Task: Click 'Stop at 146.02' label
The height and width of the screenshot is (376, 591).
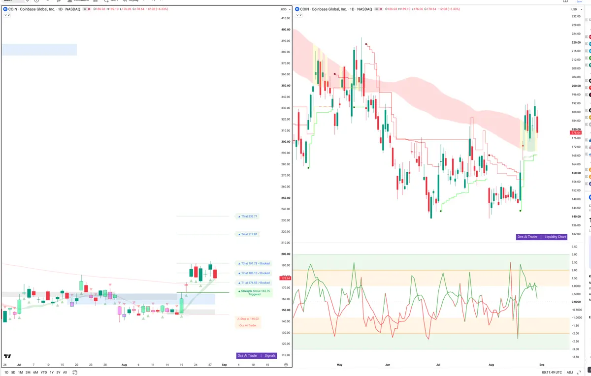Action: [x=248, y=319]
